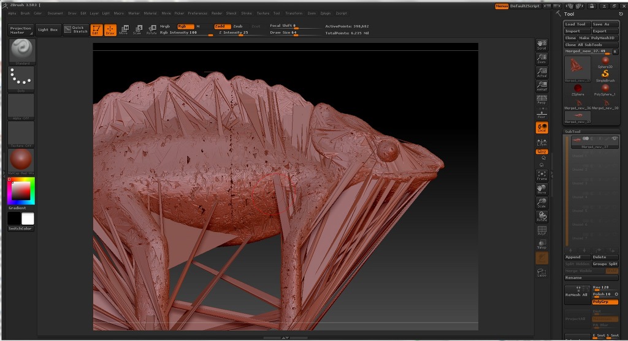Click the ReMesh All button
Screen dimensions: 628x341
tap(577, 294)
